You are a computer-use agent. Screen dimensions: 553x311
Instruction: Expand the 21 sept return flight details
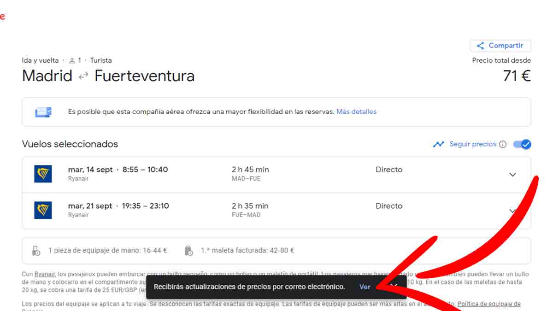(x=512, y=211)
